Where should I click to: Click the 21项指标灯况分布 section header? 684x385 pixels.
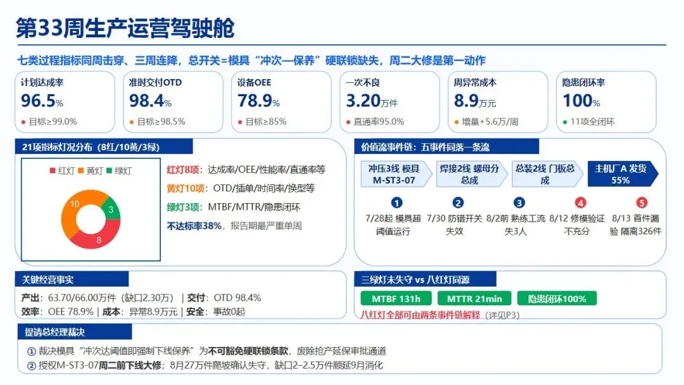[x=104, y=147]
